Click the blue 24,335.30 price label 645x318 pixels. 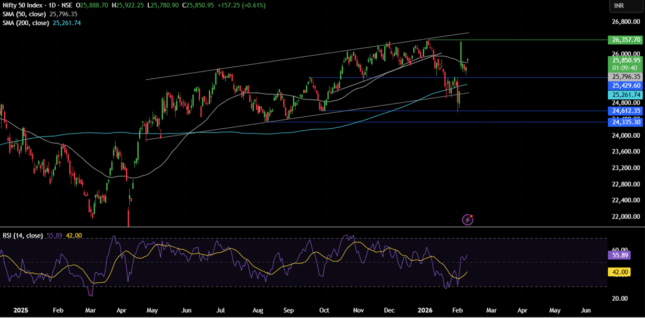pyautogui.click(x=626, y=122)
